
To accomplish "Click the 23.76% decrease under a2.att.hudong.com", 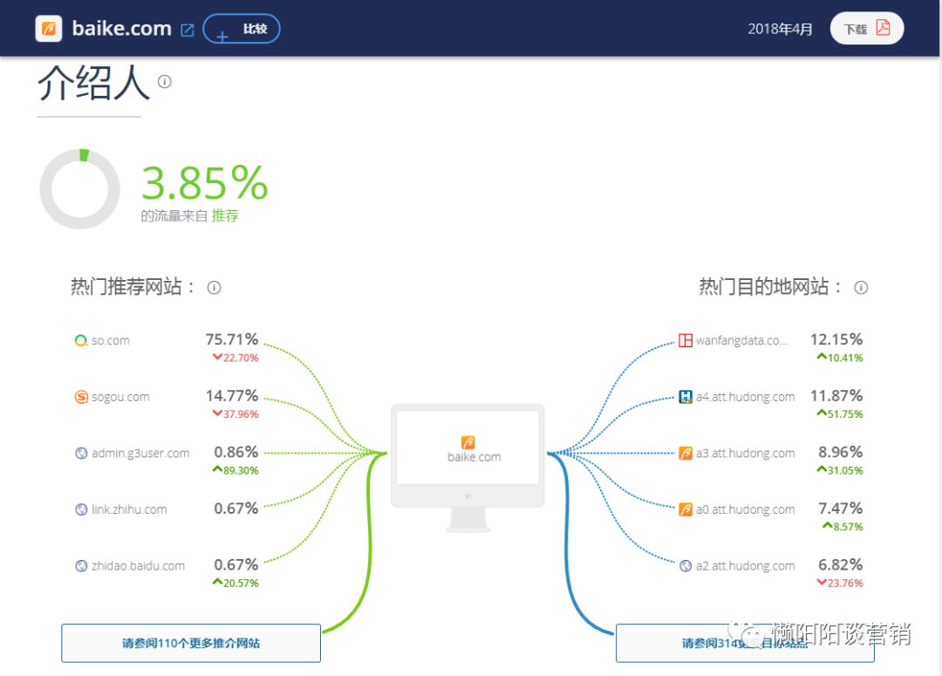I will click(840, 583).
